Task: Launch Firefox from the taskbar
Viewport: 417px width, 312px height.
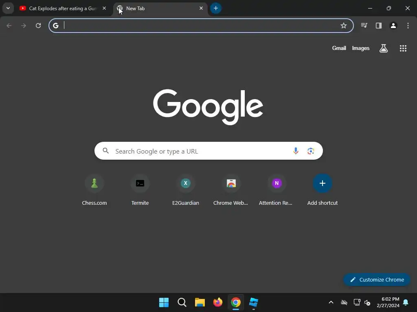Action: [x=218, y=302]
